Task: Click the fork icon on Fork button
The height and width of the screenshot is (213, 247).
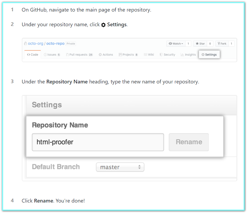Action: click(x=219, y=44)
